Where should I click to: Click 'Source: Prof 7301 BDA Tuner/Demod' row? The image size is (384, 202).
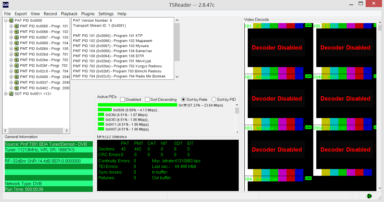tap(49, 144)
